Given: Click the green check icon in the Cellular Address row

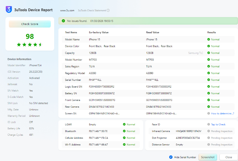Looking at the screenshot, I should pos(124,138).
